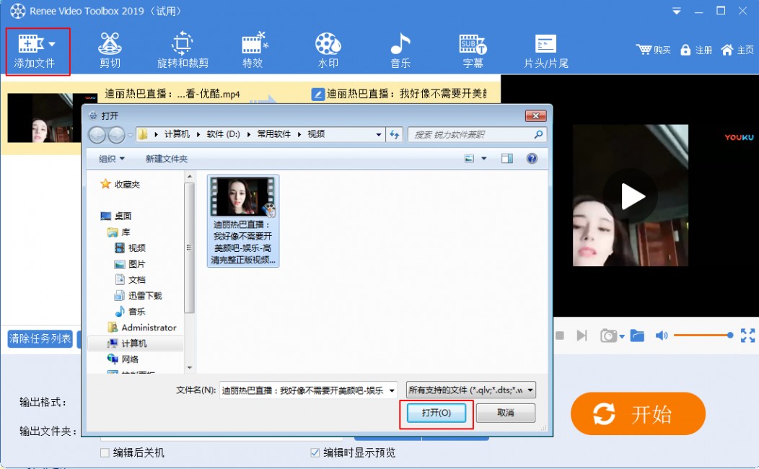Open the 剪切 cut tool
The image size is (759, 469).
pyautogui.click(x=110, y=51)
